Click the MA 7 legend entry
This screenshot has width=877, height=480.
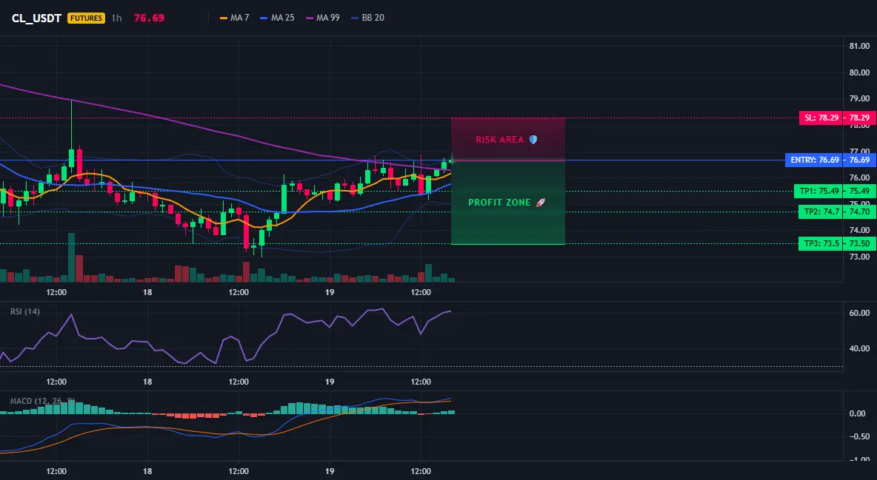(235, 18)
